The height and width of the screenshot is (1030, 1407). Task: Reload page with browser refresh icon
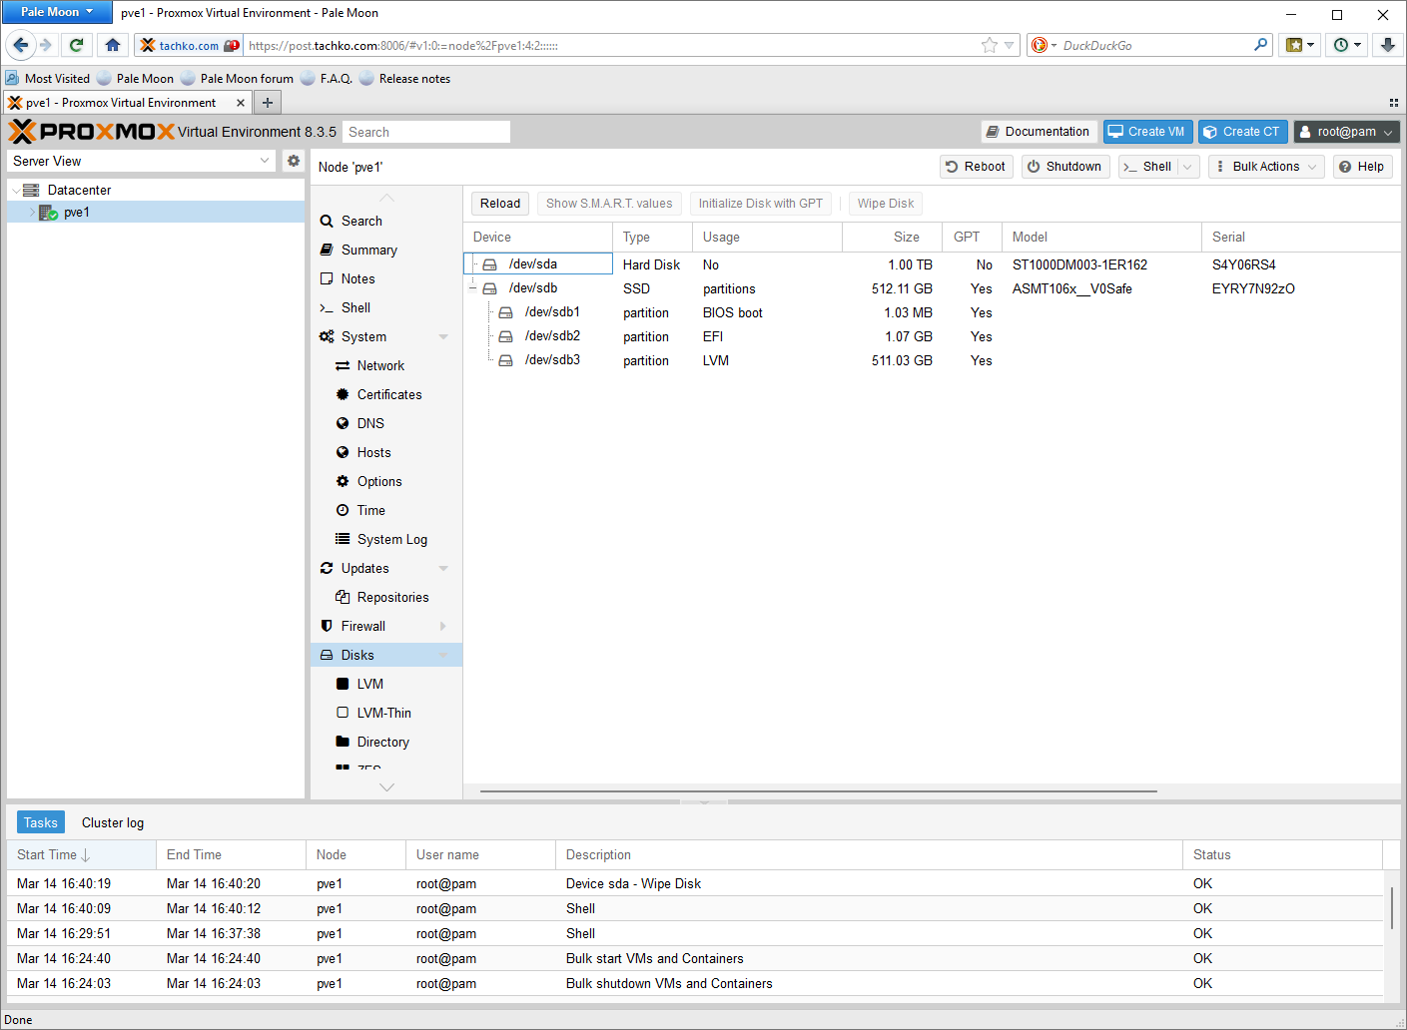tap(76, 45)
